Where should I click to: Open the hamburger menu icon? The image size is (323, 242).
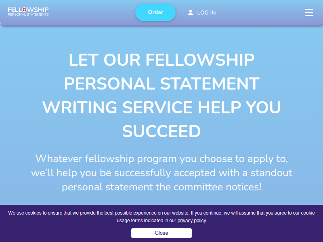coord(308,13)
